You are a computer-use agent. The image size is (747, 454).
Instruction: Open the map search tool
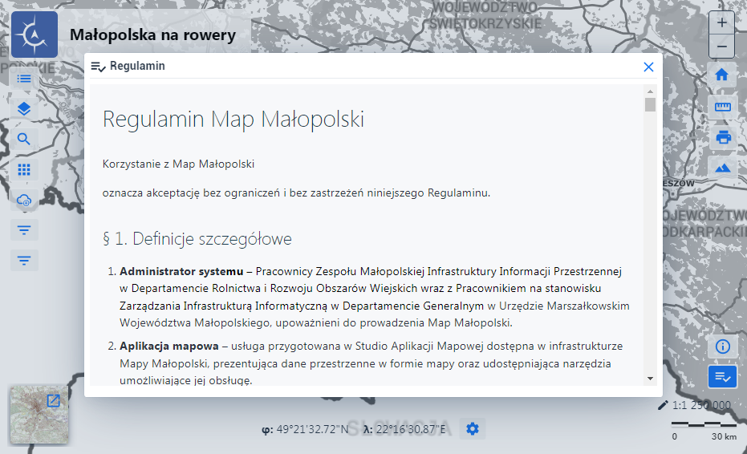[x=24, y=139]
